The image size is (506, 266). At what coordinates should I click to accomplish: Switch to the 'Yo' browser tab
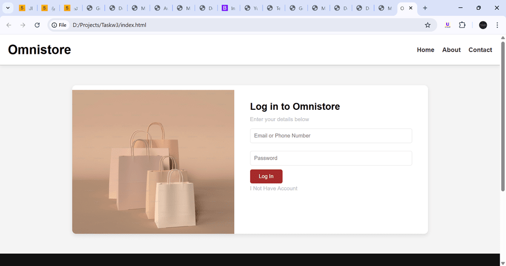pyautogui.click(x=251, y=8)
